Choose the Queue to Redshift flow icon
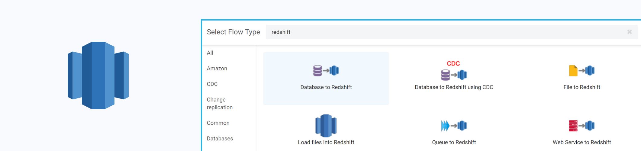The height and width of the screenshot is (151, 641). 454,126
